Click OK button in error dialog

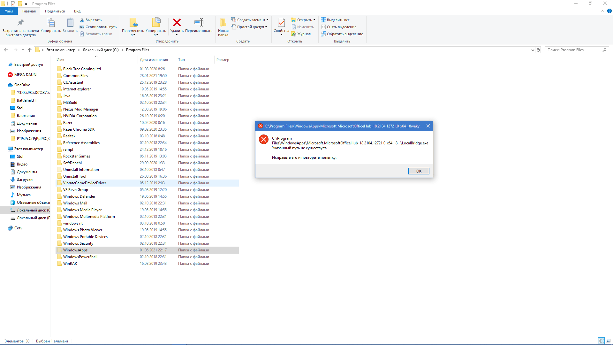click(x=419, y=171)
